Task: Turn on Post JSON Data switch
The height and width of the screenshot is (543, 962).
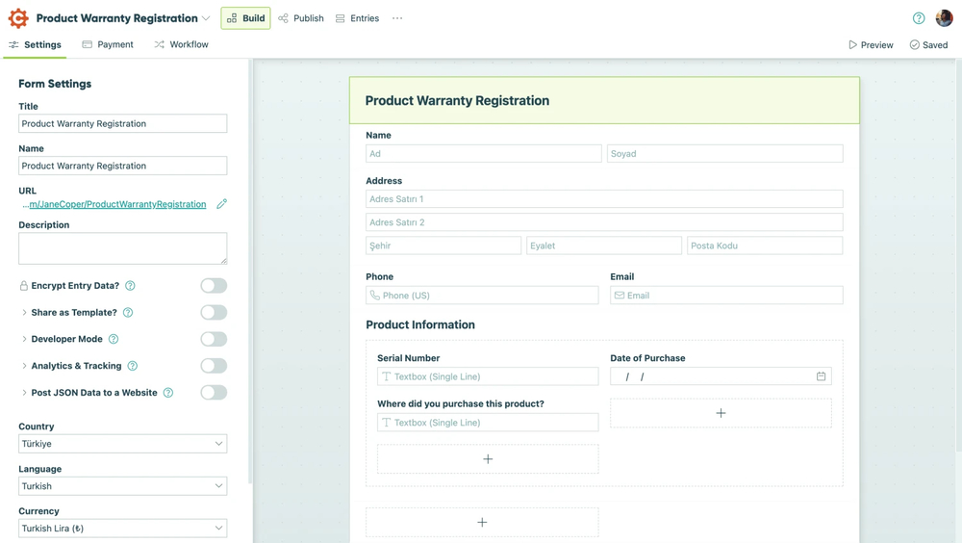Action: click(x=214, y=393)
